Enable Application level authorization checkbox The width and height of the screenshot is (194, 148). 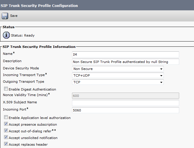tap(6, 118)
